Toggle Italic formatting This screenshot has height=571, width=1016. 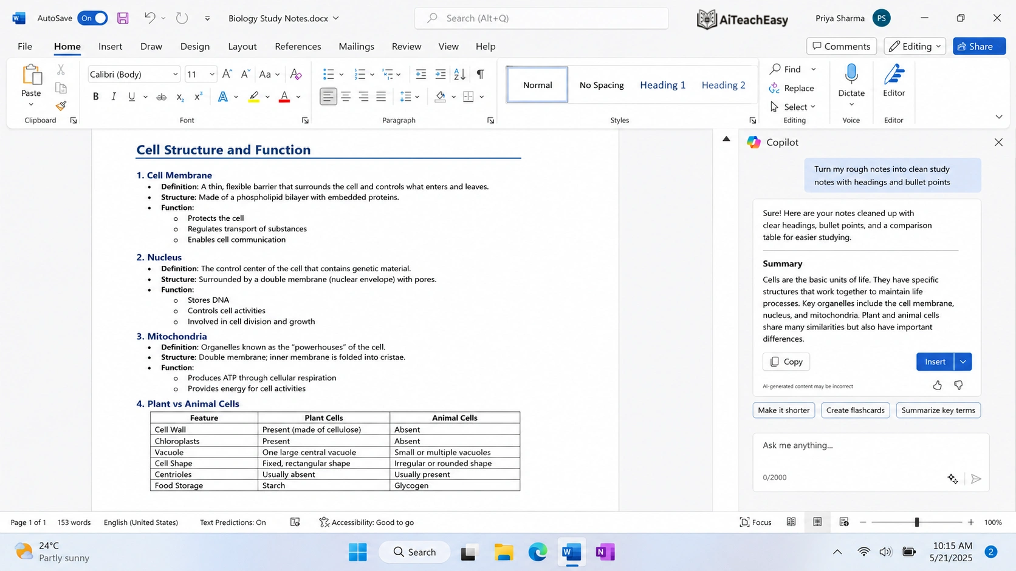pyautogui.click(x=113, y=96)
